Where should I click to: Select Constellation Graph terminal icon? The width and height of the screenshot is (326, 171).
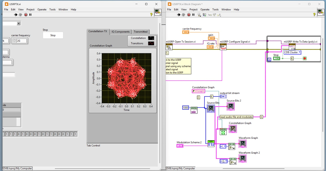coord(233,129)
